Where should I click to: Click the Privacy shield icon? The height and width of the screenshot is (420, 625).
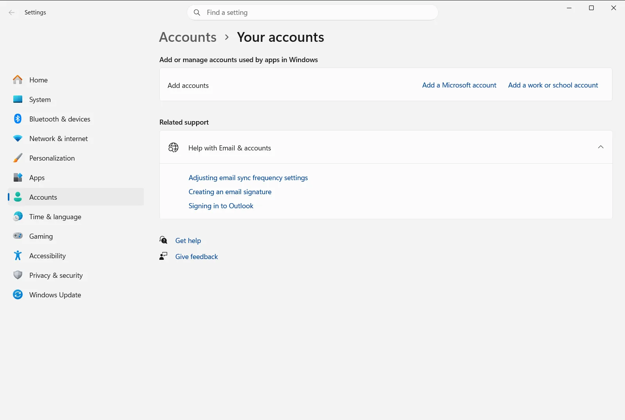click(x=18, y=275)
